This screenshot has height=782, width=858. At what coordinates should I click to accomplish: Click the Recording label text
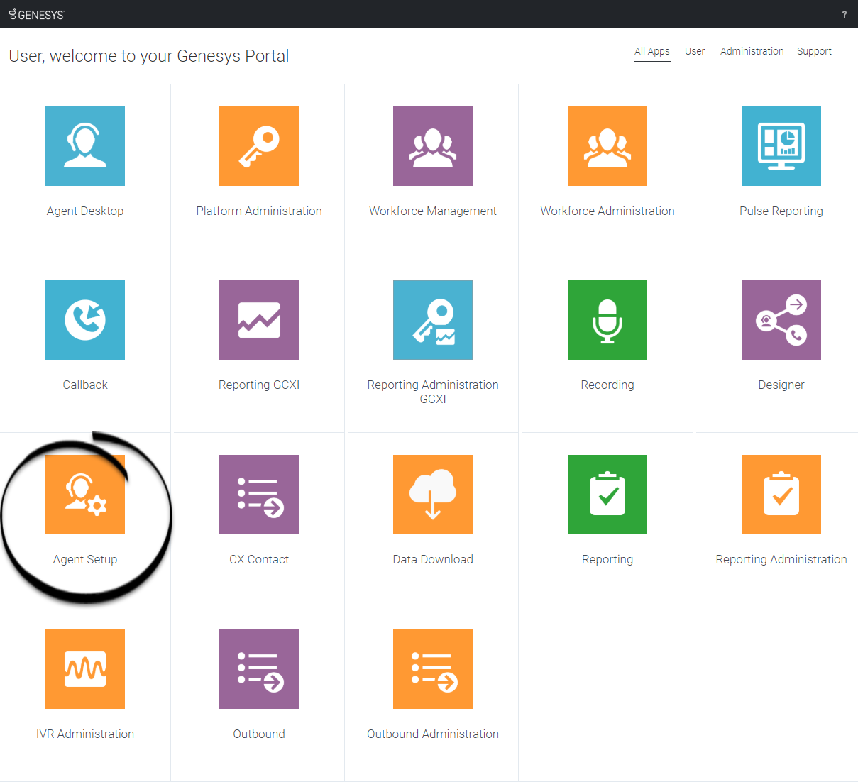point(607,385)
